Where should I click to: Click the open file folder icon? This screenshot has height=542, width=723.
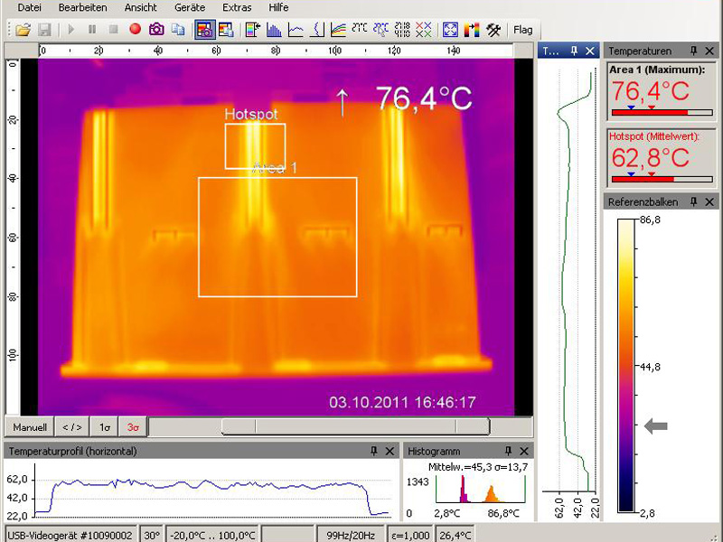[x=23, y=30]
